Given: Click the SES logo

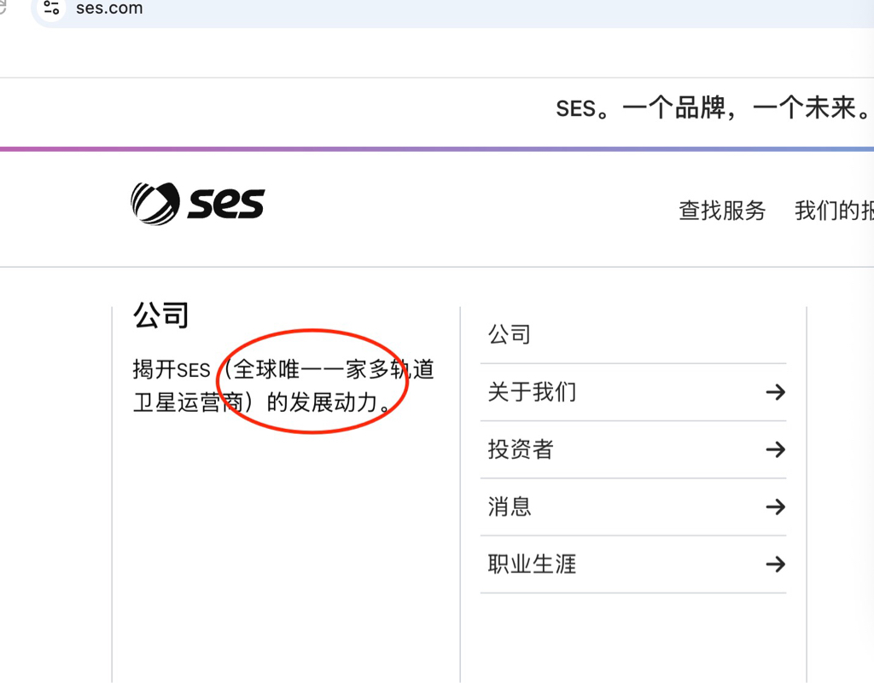Looking at the screenshot, I should tap(197, 203).
